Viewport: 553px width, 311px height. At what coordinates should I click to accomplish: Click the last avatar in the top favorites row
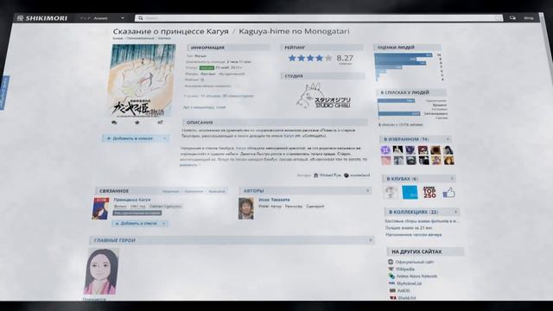448,150
